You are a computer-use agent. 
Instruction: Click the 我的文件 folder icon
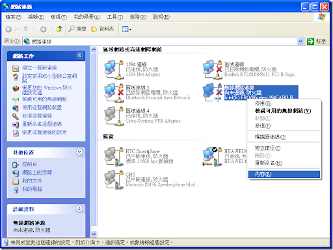coord(16,181)
